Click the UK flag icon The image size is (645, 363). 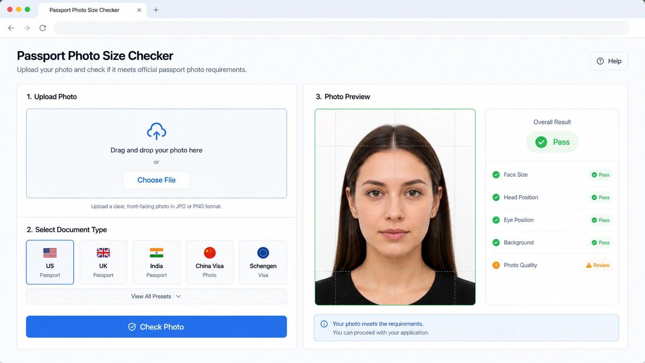pos(103,253)
